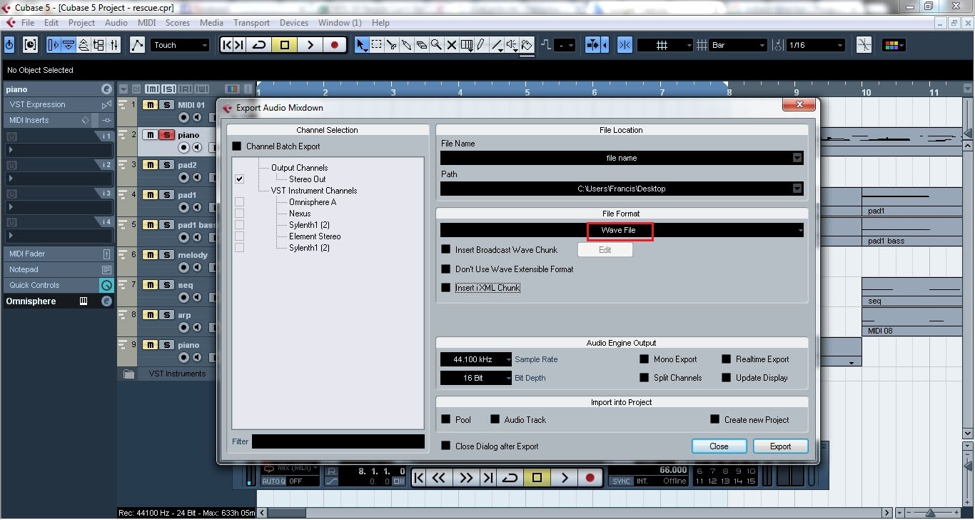Check the Don't Use Wave Extensible Format option
The image size is (975, 520).
[x=446, y=269]
